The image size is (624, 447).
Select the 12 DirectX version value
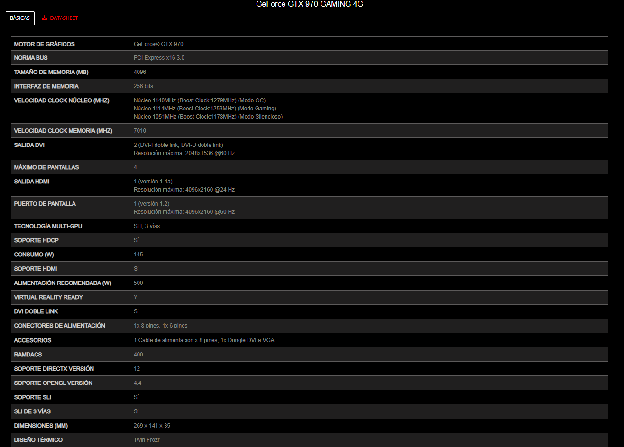tap(137, 369)
